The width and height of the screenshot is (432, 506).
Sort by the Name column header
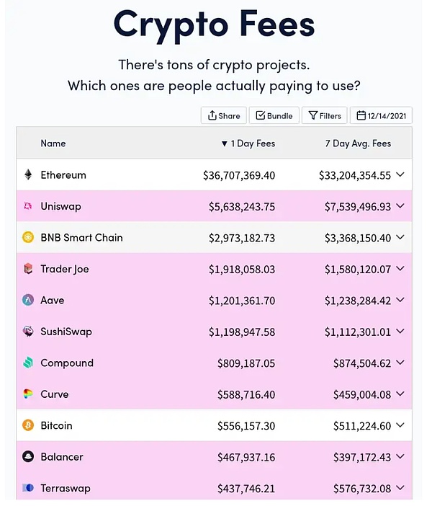coord(53,143)
